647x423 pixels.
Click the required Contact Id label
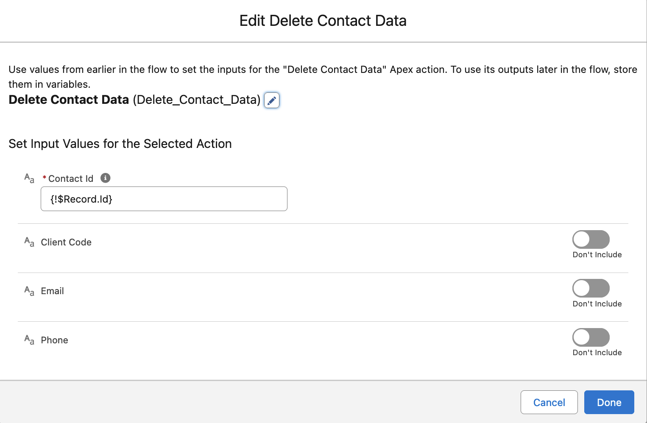point(71,179)
